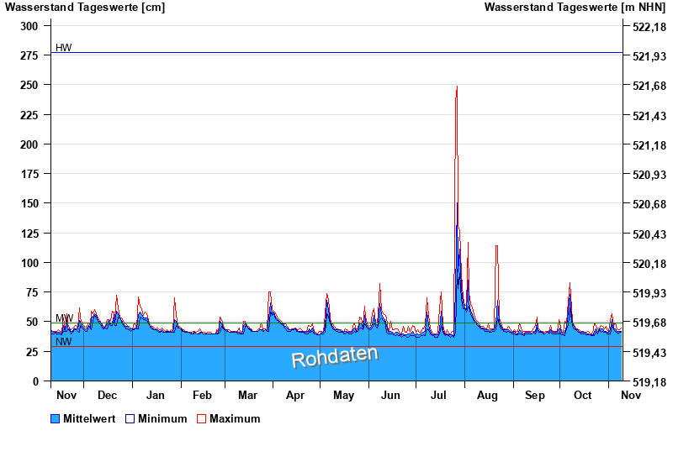Click the HW high-water line label
The height and width of the screenshot is (462, 673).
pos(63,48)
